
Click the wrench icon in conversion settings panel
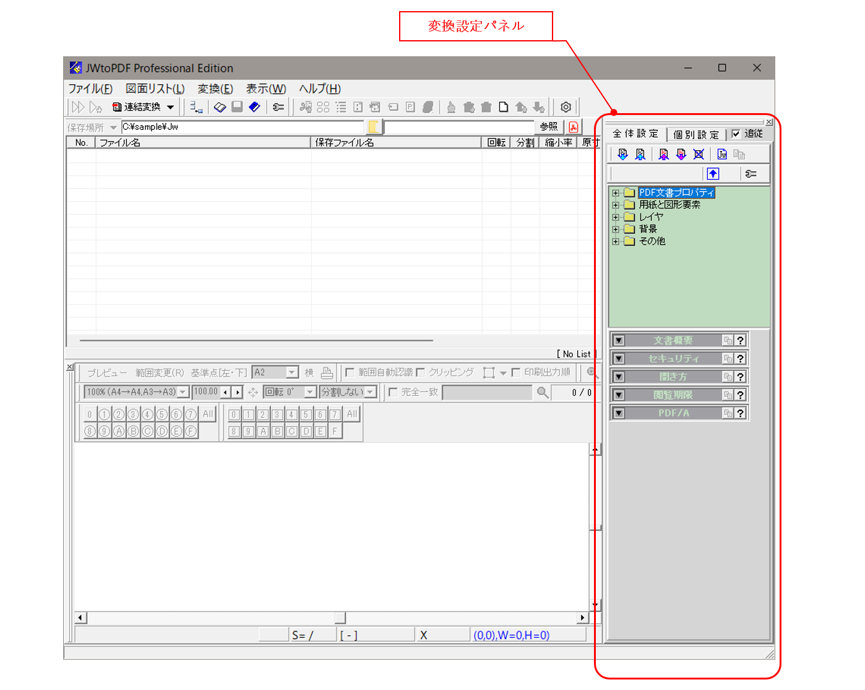pyautogui.click(x=751, y=174)
